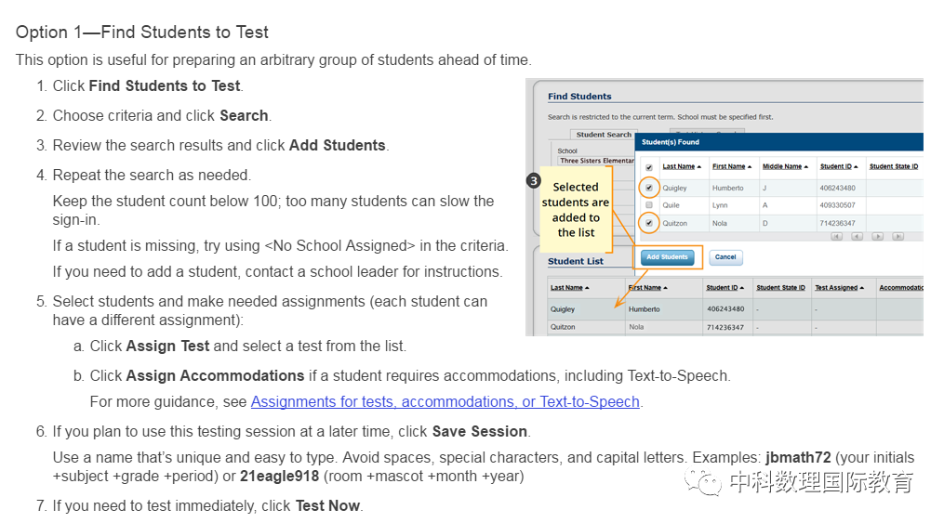
Task: Click middle name D in Quitzon row
Action: (x=765, y=224)
